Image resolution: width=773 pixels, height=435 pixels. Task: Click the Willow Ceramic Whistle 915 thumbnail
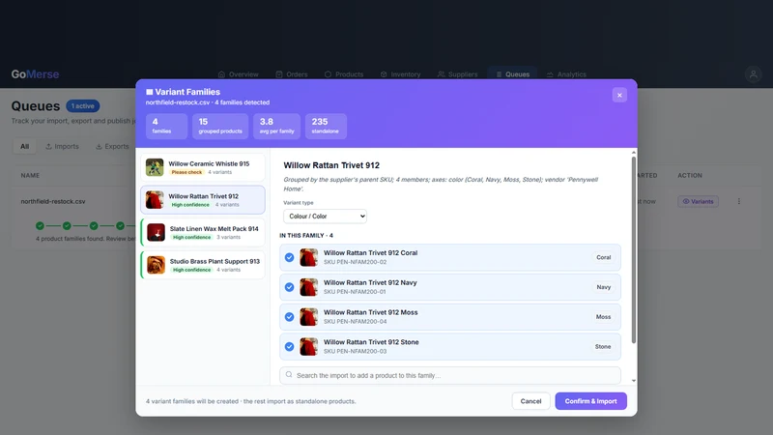155,167
